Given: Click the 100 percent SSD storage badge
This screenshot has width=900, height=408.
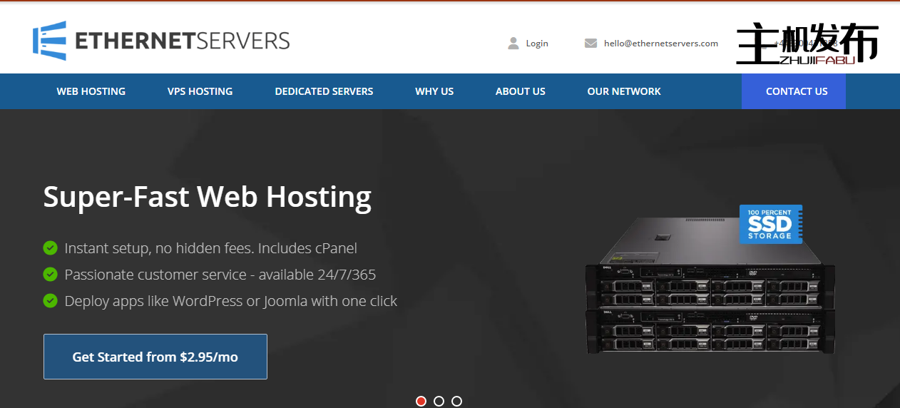Looking at the screenshot, I should 771,224.
